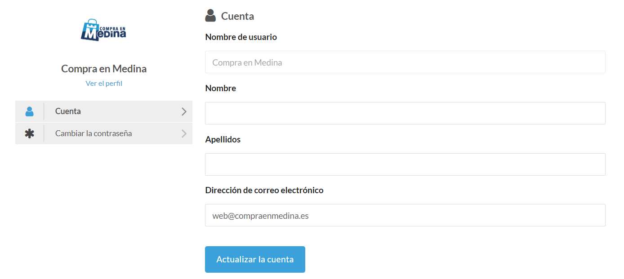Screen dimensions: 624x279
Task: Click the Compra en Medina logo image
Action: pyautogui.click(x=104, y=30)
